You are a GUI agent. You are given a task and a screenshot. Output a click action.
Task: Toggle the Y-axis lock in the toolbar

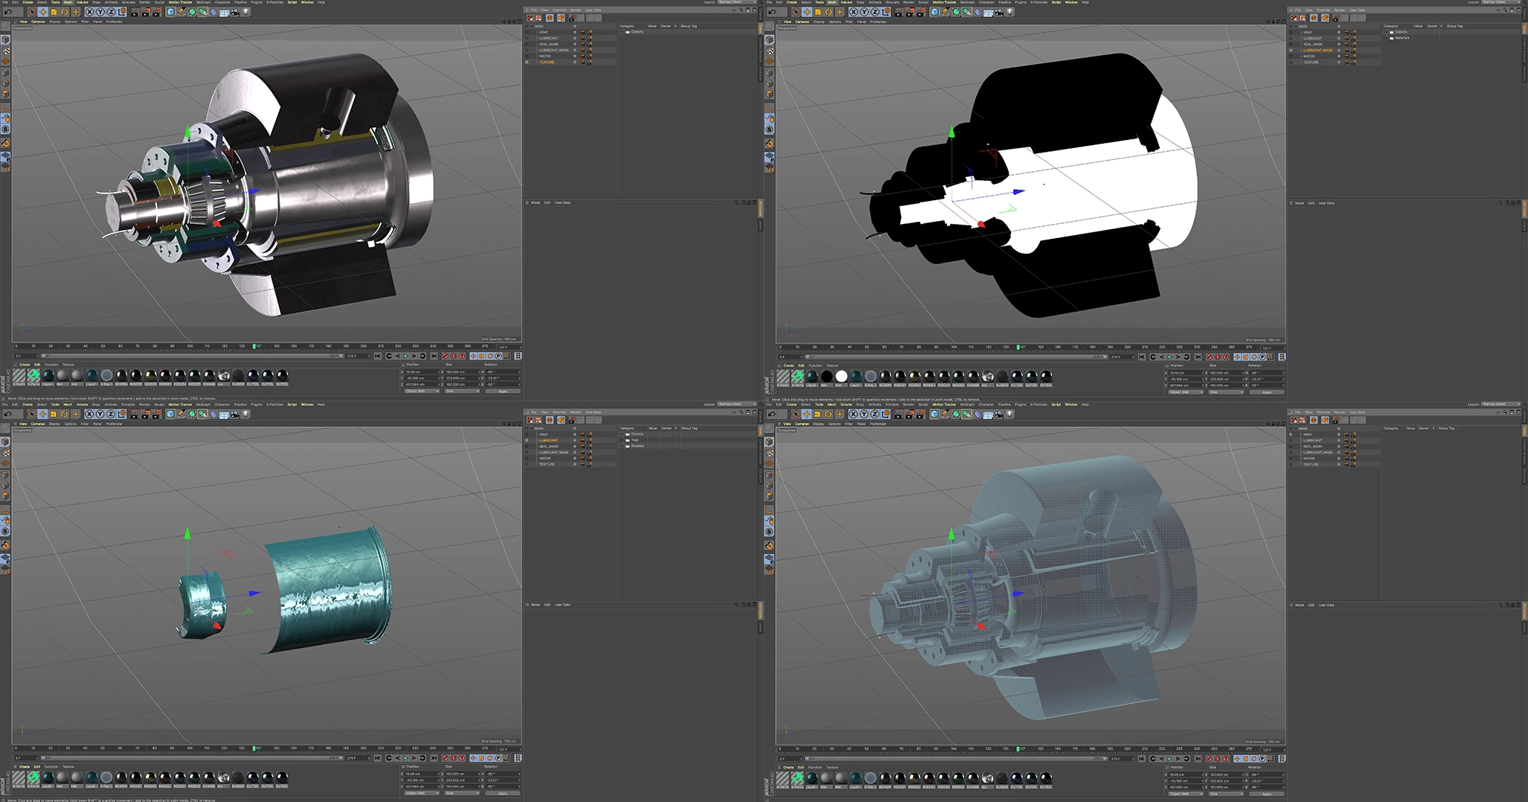[100, 13]
